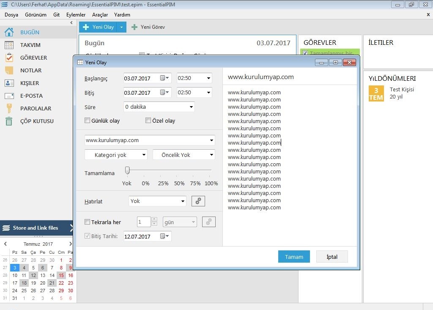This screenshot has height=310, width=433.
Task: Toggle the Bitiş Tarihi checkbox
Action: pos(87,236)
